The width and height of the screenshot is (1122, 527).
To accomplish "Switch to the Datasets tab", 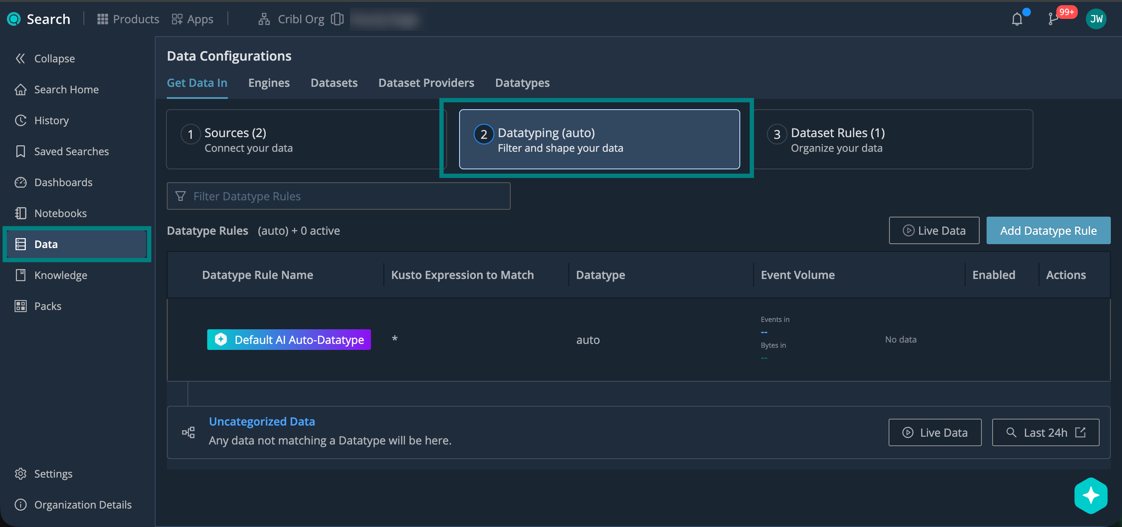I will (x=334, y=83).
